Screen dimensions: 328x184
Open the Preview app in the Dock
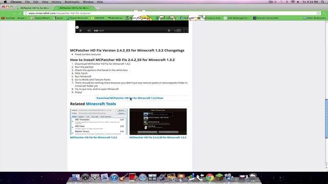click(105, 177)
